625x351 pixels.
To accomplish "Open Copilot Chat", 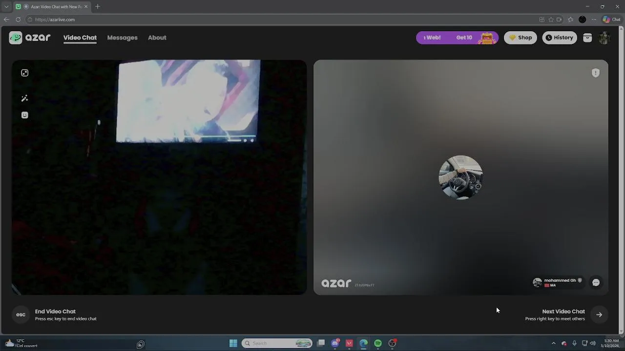I will point(612,19).
